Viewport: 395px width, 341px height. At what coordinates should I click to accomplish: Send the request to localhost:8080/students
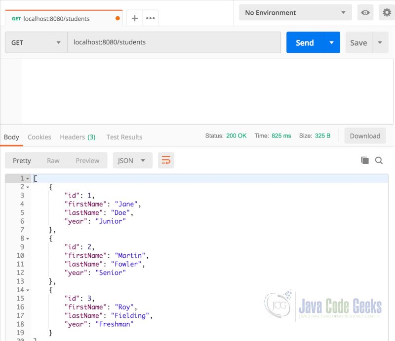click(x=304, y=42)
